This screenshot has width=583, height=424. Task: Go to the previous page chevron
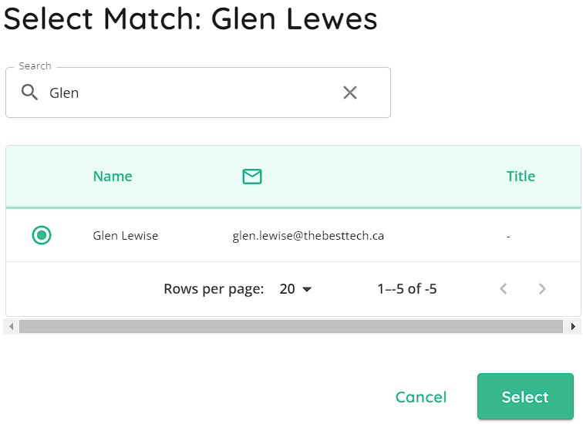pyautogui.click(x=504, y=289)
